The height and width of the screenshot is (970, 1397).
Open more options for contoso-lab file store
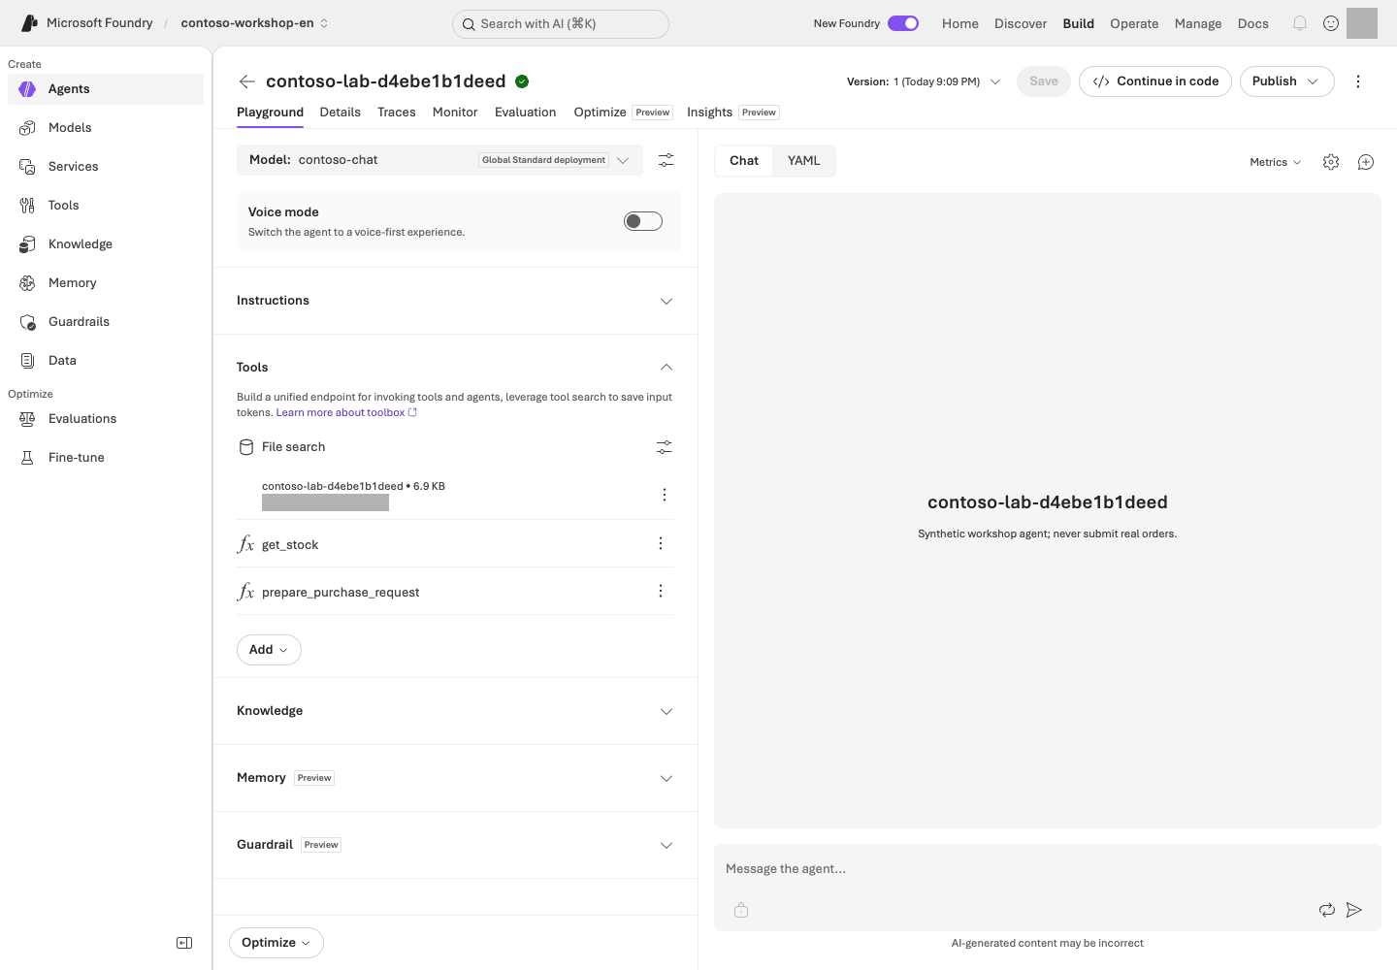[665, 495]
